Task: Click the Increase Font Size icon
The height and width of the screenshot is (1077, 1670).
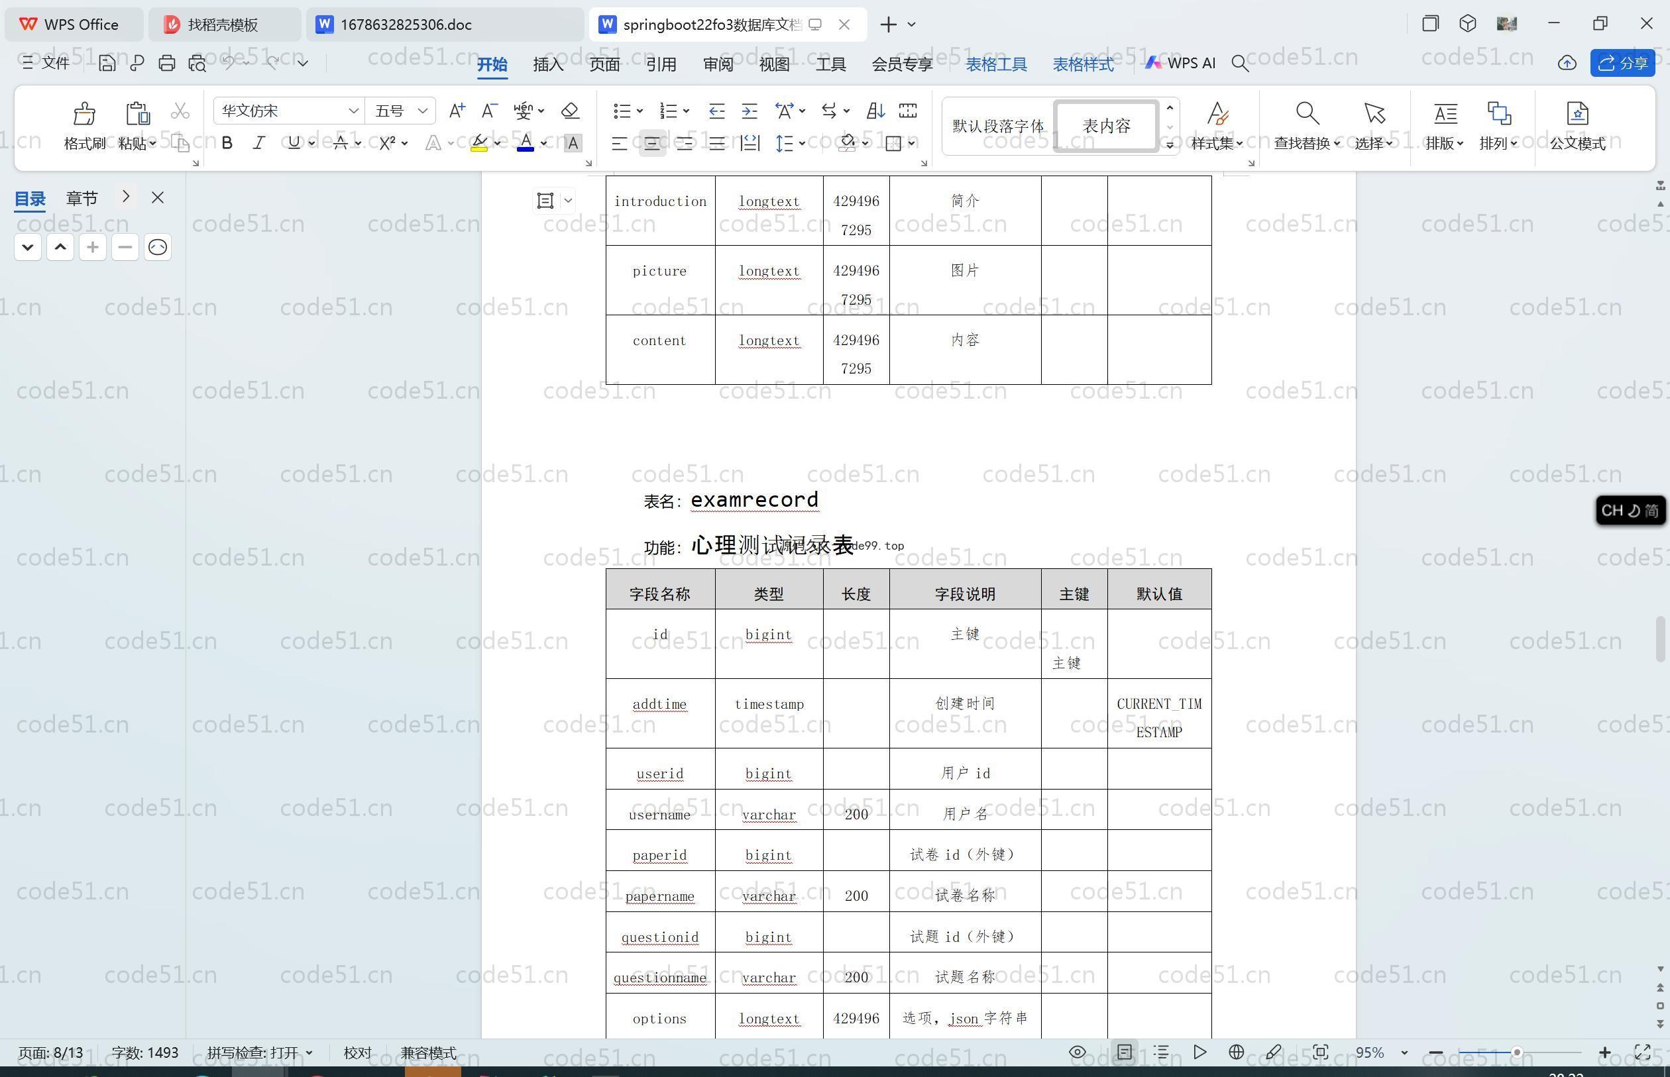Action: (457, 111)
